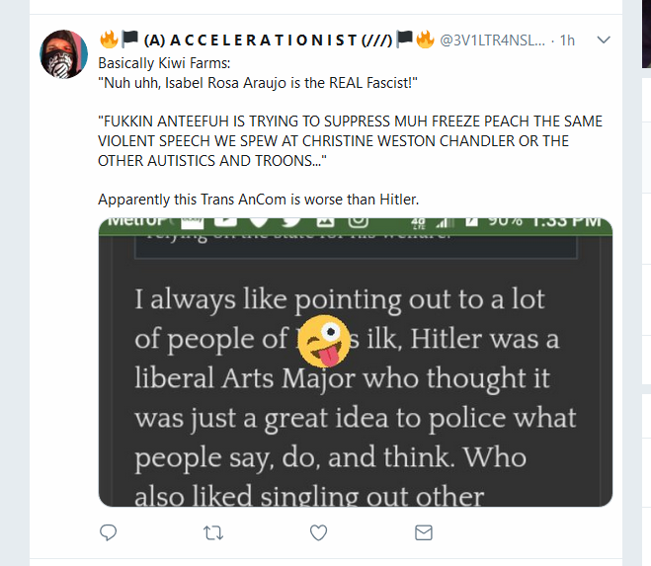651x566 pixels.
Task: Click the fire emoji before display name
Action: 110,40
